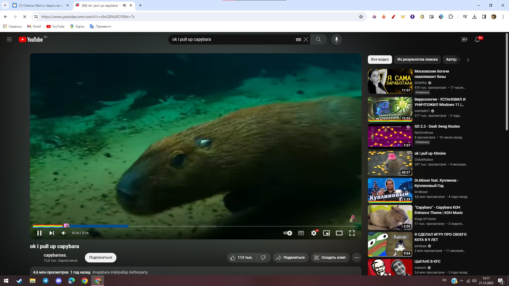Open YouTube notifications bell
The width and height of the screenshot is (509, 286).
pos(477,39)
